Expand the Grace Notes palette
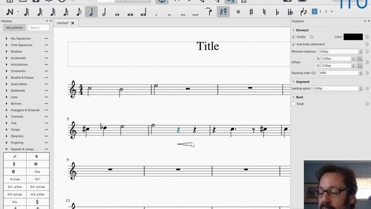The width and height of the screenshot is (371, 209). [6, 84]
